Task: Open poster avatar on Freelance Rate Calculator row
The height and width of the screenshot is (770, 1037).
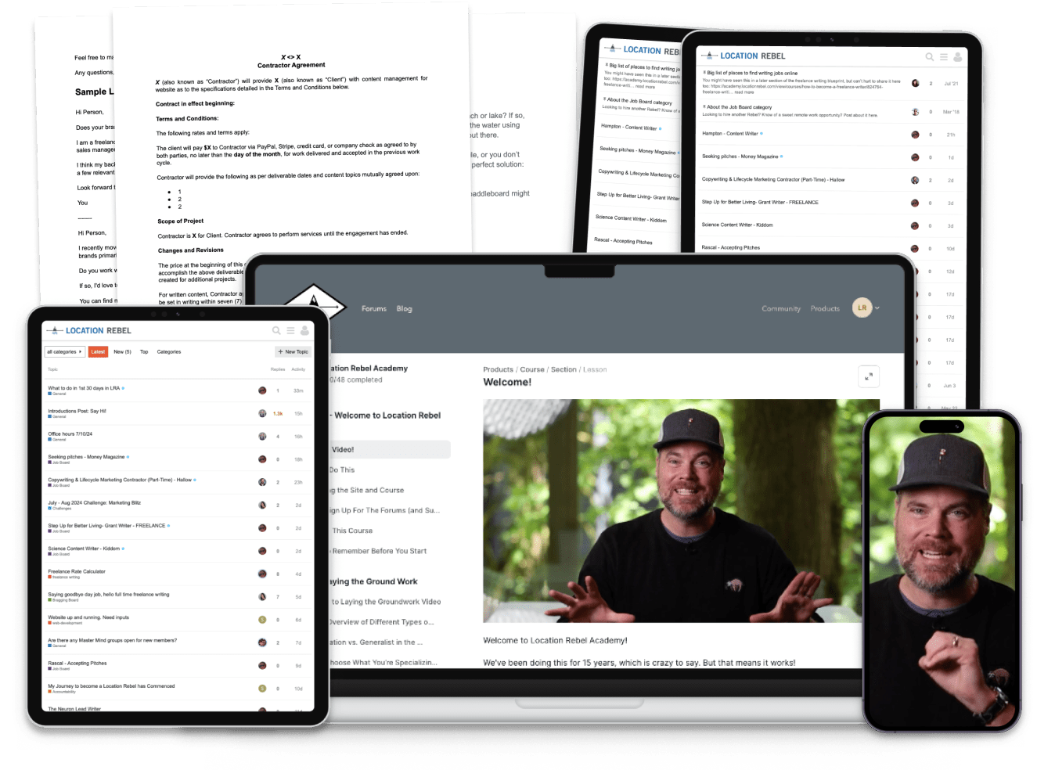Action: click(x=262, y=574)
